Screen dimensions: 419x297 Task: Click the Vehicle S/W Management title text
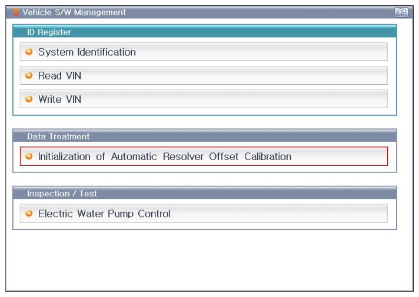(74, 12)
